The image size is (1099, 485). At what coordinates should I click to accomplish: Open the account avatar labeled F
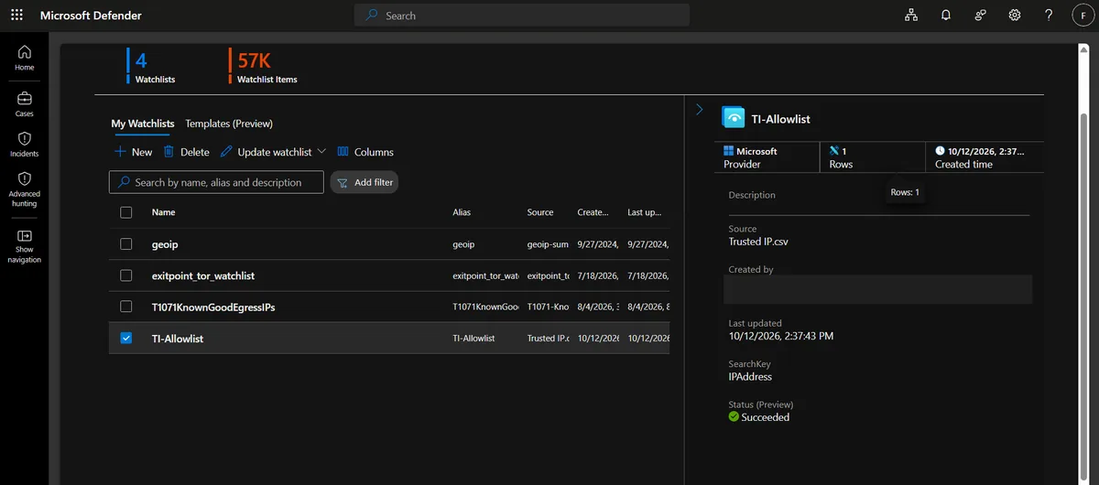click(x=1083, y=16)
